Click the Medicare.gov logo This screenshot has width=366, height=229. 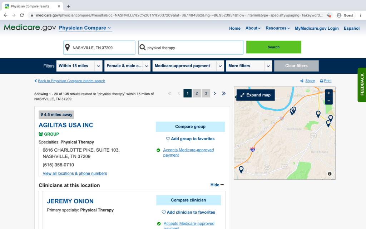tap(30, 28)
